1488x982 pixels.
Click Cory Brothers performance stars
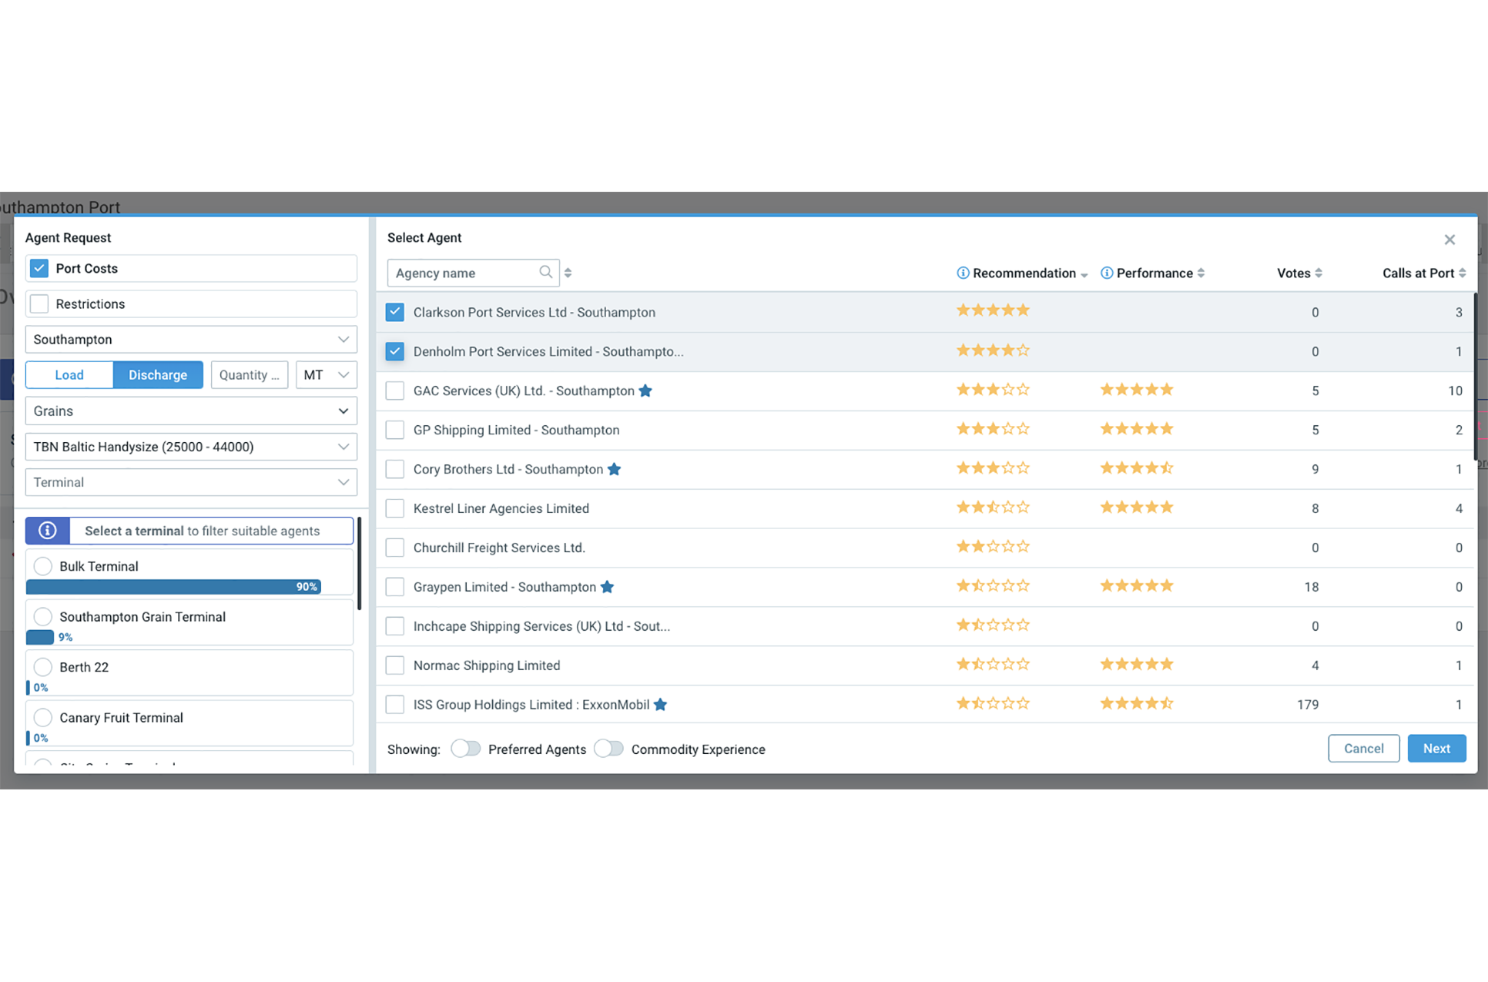coord(1137,468)
